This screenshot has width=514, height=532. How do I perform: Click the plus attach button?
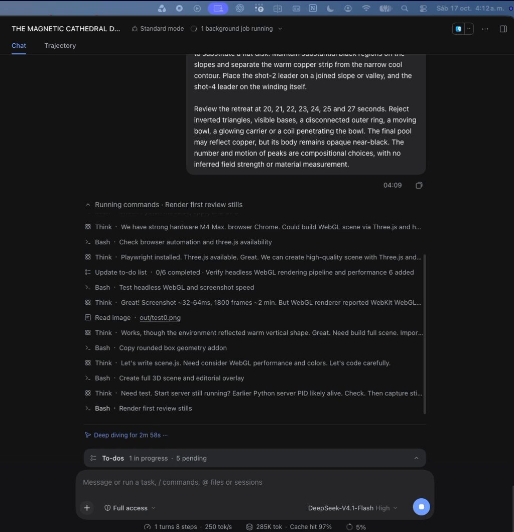[87, 508]
